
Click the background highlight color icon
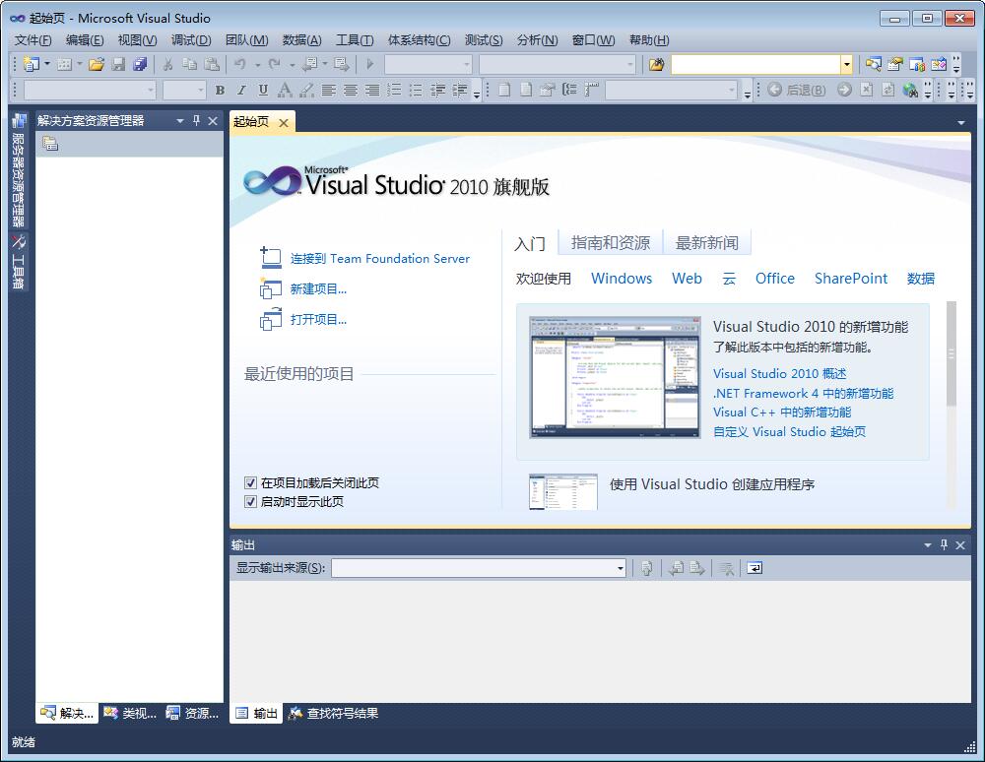click(x=306, y=91)
